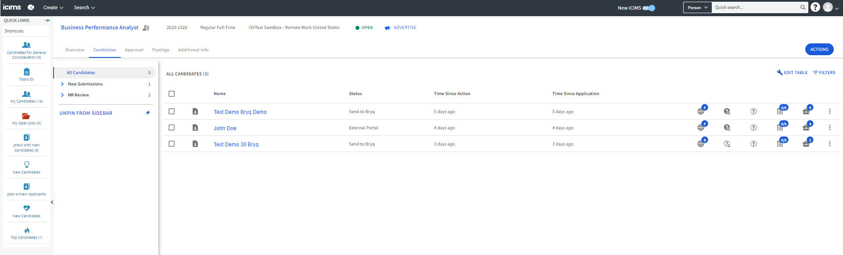Click the help question mark icon in header
The height and width of the screenshot is (255, 843).
[x=815, y=7]
